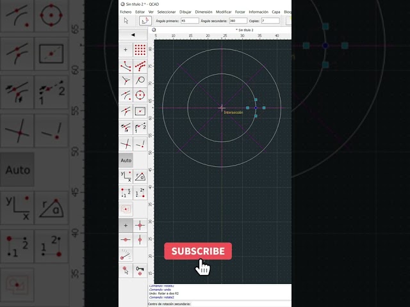Select the Free snap plus icon
Screen dimensions: 410x307
(126, 50)
